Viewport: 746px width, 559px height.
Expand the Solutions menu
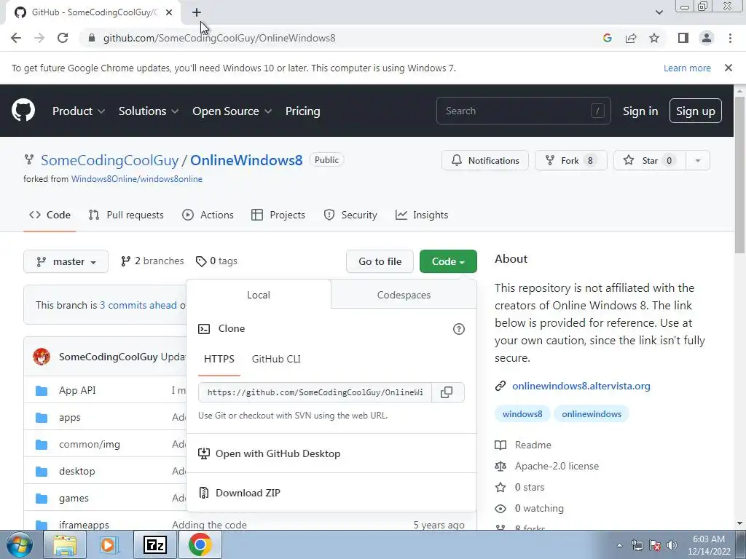pyautogui.click(x=149, y=111)
